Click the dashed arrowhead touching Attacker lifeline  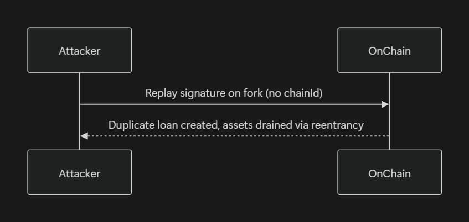point(84,135)
